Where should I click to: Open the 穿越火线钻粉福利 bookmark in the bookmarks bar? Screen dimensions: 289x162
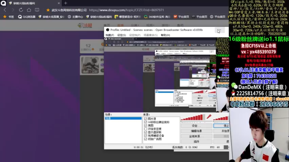99,17
